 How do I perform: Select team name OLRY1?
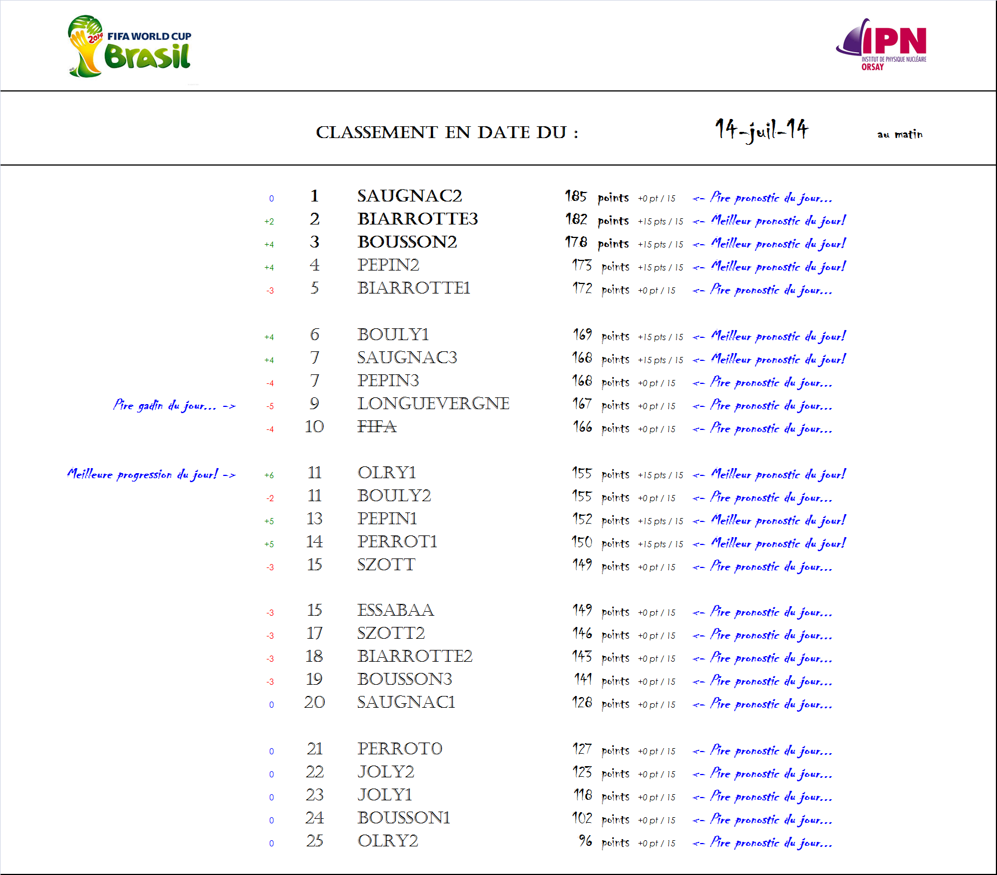tap(387, 473)
